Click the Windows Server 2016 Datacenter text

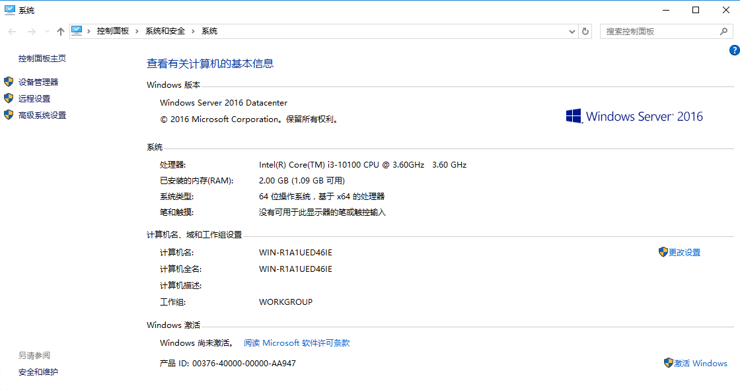[224, 103]
